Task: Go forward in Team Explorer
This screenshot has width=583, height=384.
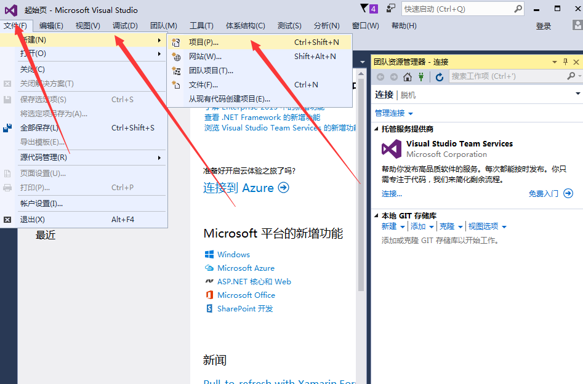Action: click(x=394, y=76)
